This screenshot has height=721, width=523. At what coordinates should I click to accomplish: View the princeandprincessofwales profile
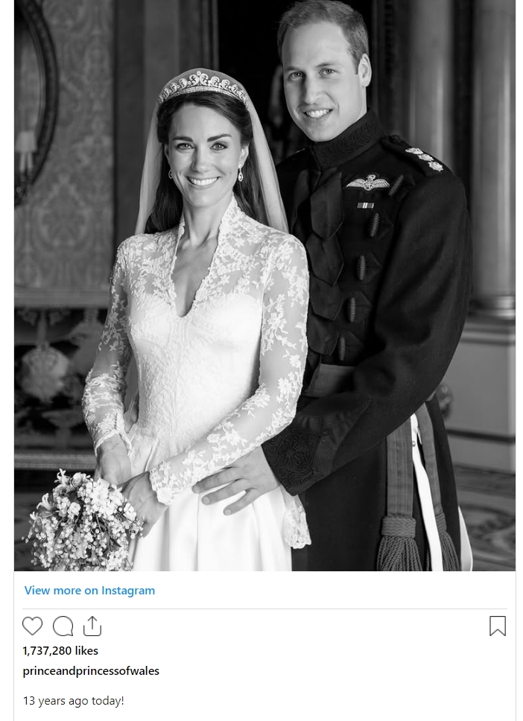91,671
